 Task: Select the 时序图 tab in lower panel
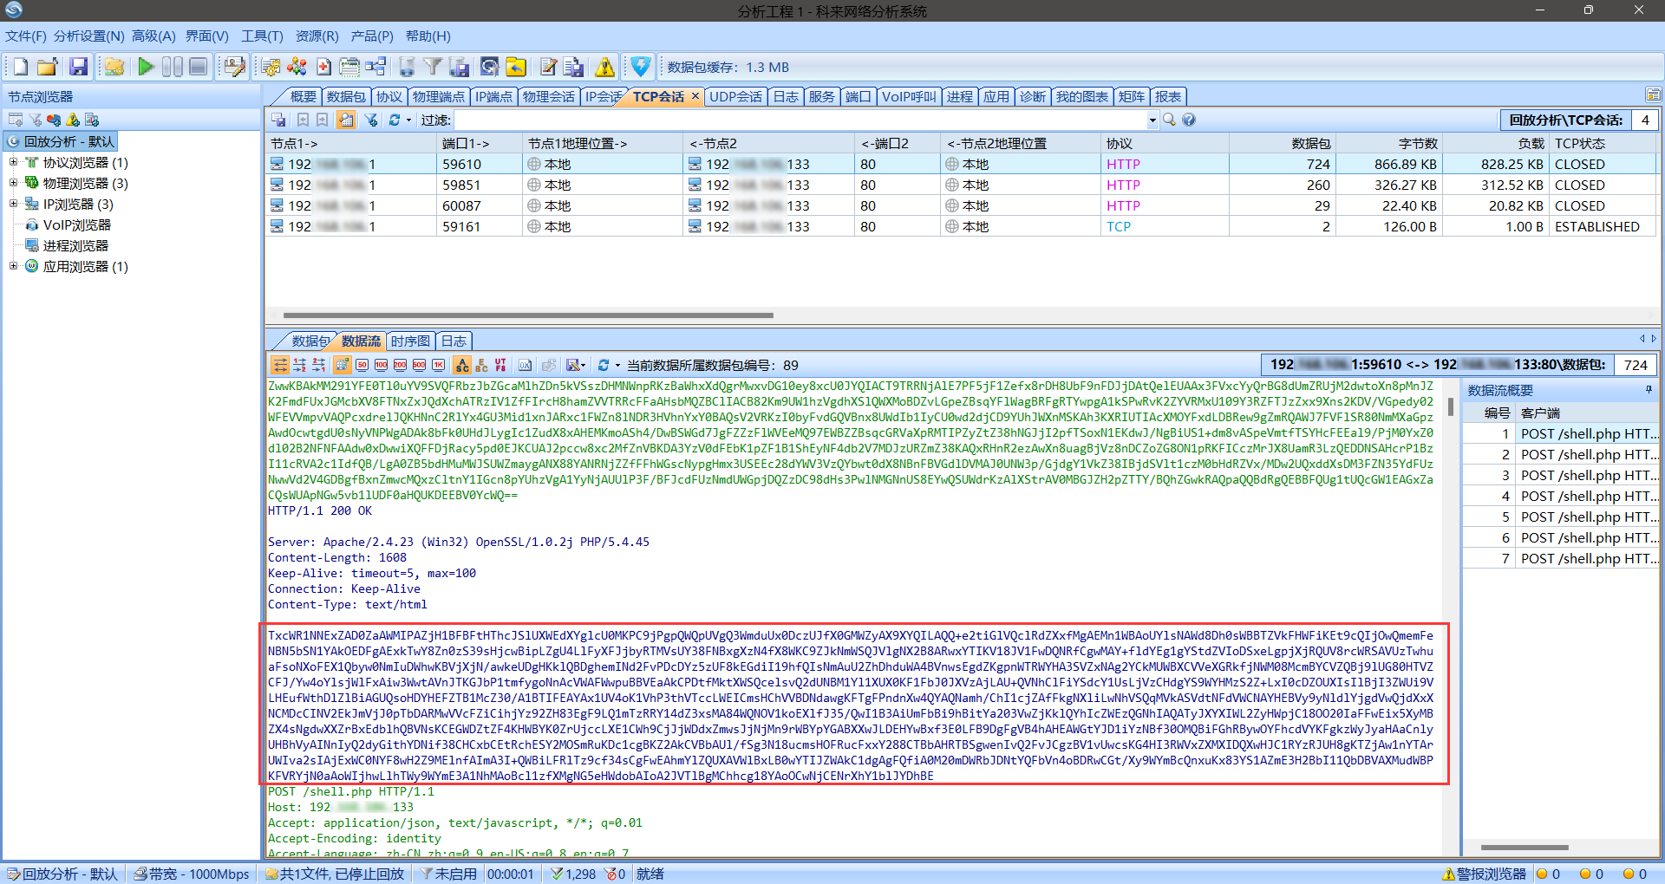[410, 341]
